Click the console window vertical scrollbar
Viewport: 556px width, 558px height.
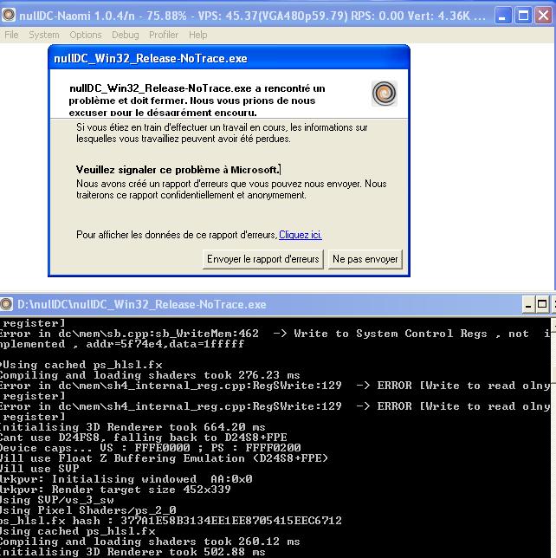(553, 438)
